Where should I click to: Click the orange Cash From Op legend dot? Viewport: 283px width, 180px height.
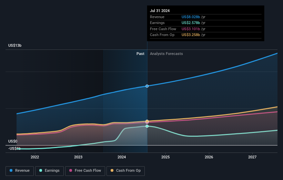[112, 170]
